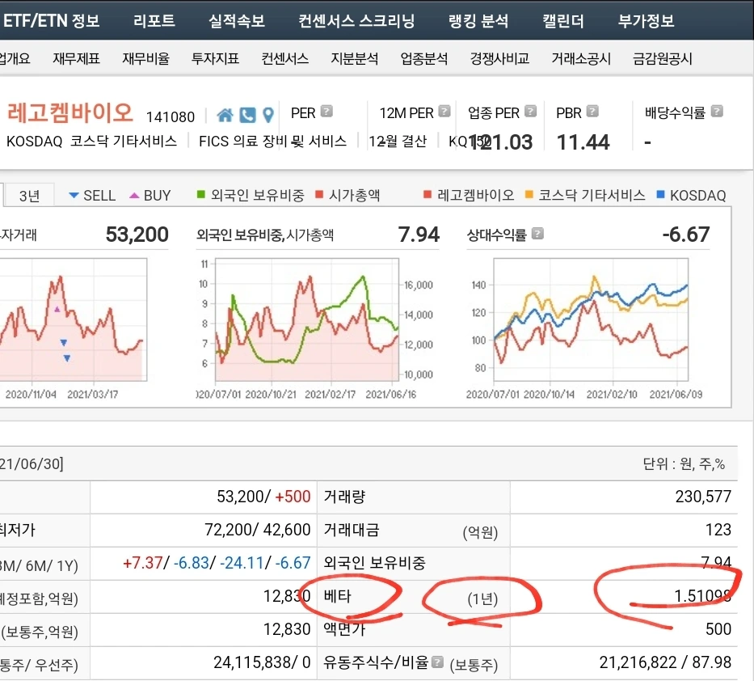The image size is (754, 681).
Task: Open the help icon next to 12M PER
Action: [444, 111]
